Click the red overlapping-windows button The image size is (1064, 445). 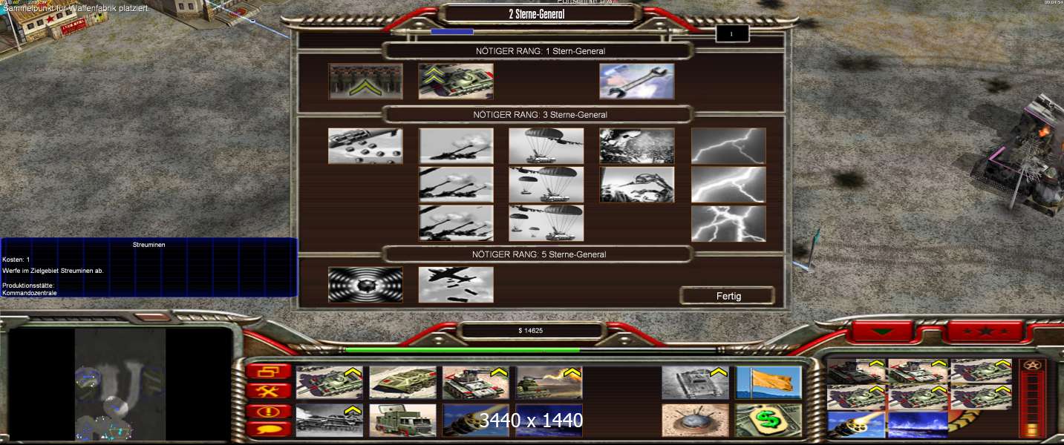tap(268, 372)
